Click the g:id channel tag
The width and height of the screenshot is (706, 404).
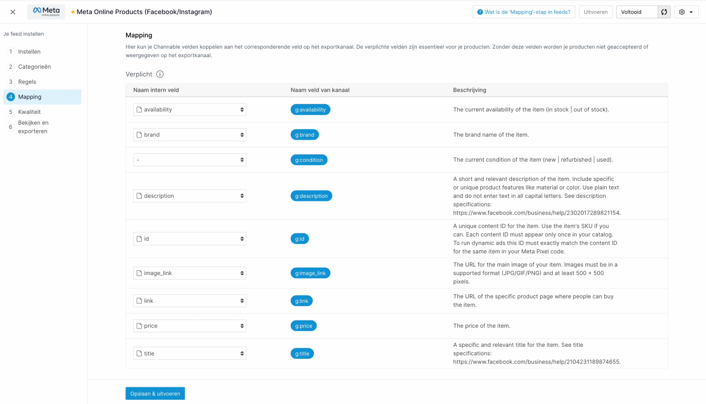coord(300,239)
